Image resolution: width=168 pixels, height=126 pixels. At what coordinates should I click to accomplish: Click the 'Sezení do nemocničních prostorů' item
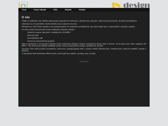(41, 41)
